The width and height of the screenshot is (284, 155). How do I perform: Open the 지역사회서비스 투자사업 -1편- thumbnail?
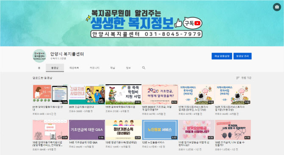233,94
